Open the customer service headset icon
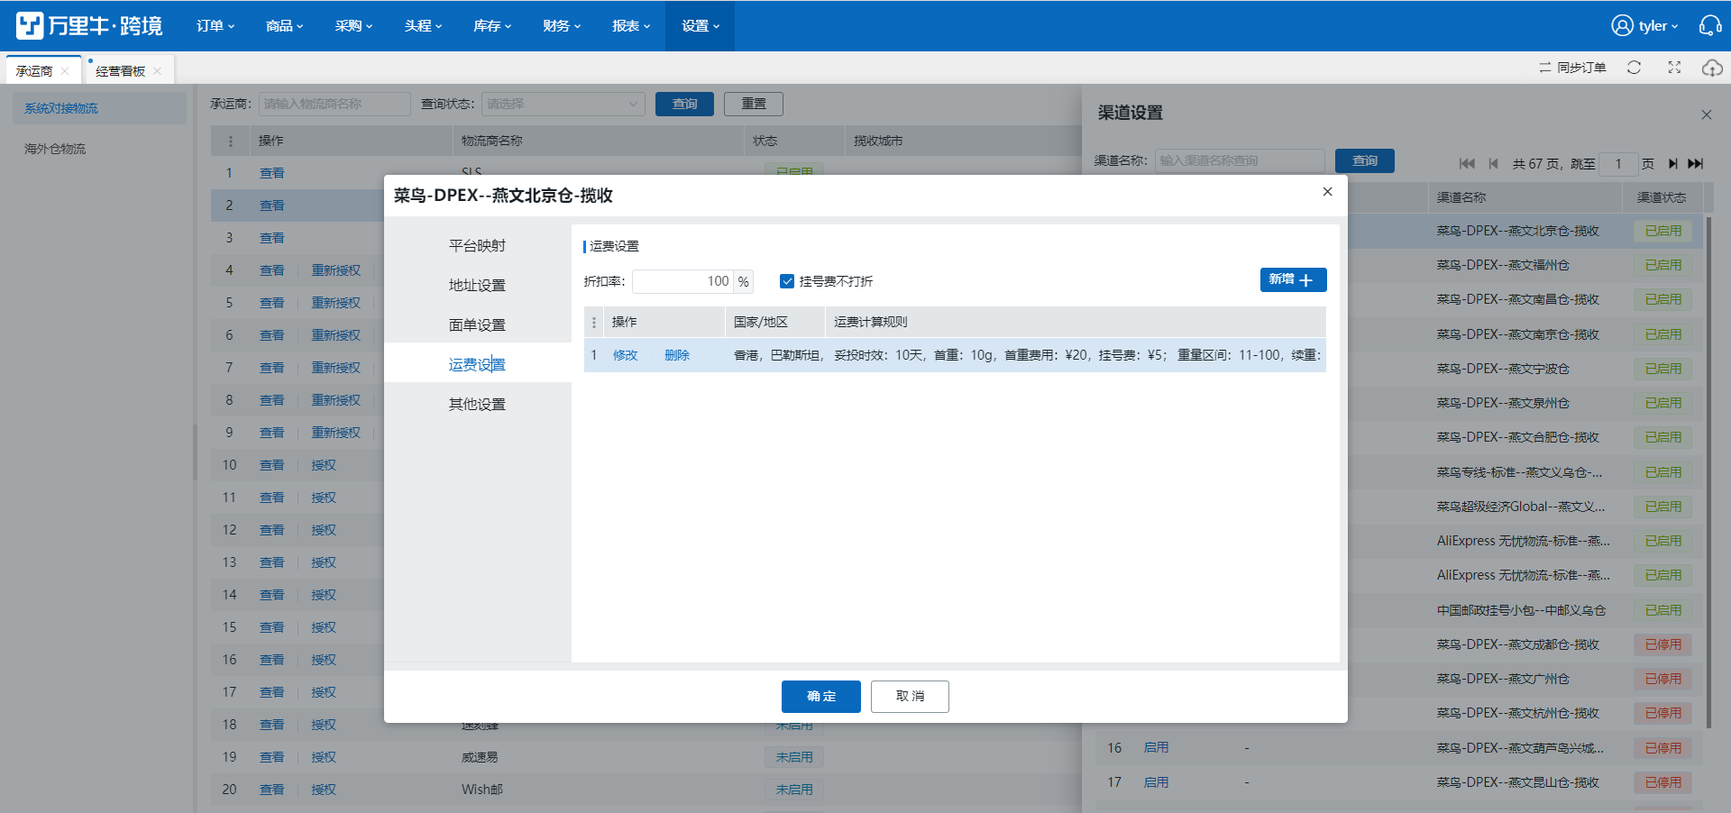This screenshot has height=813, width=1731. pos(1709,25)
